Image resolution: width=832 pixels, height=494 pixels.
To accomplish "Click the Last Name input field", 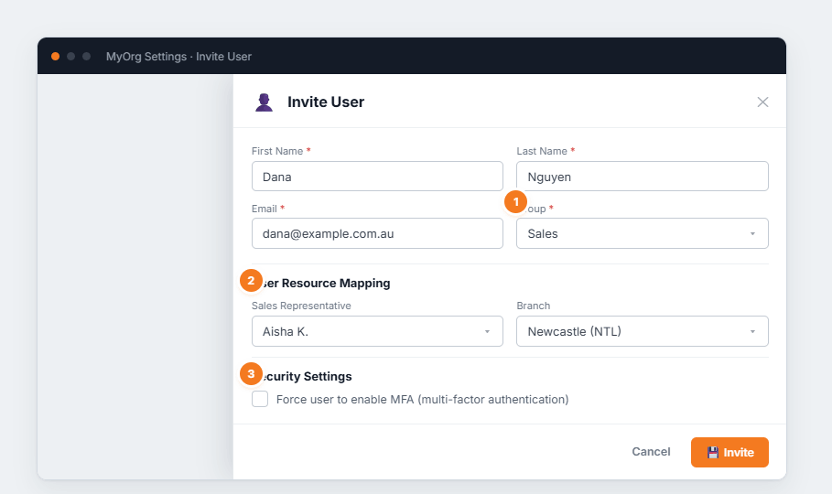I will (x=642, y=177).
